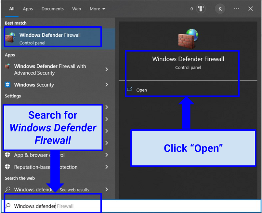Viewport: 262px width, 213px height.
Task: Click shield icon beside App & browser control
Action: (7, 155)
